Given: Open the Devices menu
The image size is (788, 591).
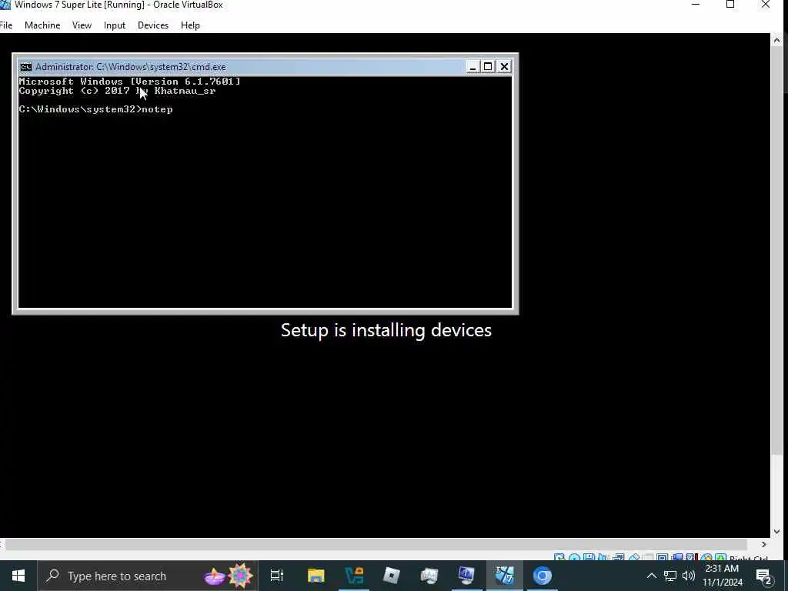Looking at the screenshot, I should [x=153, y=25].
